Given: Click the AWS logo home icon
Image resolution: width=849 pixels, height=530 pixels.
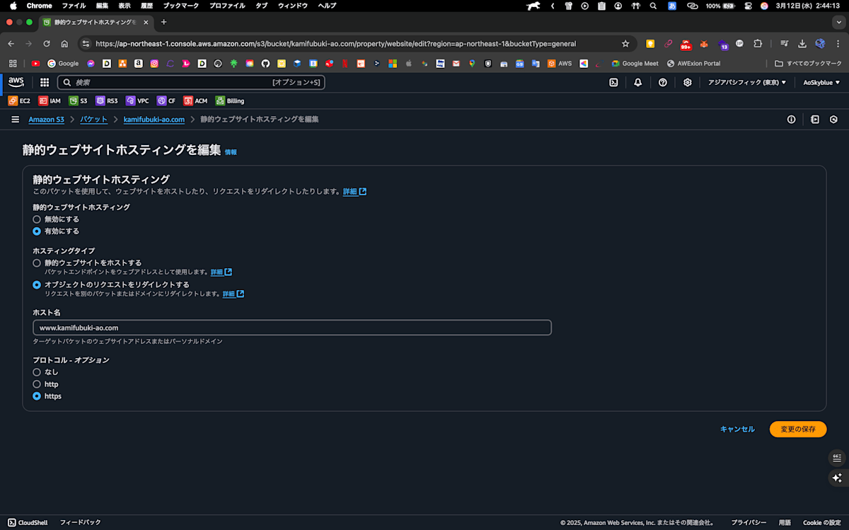Looking at the screenshot, I should pos(16,82).
